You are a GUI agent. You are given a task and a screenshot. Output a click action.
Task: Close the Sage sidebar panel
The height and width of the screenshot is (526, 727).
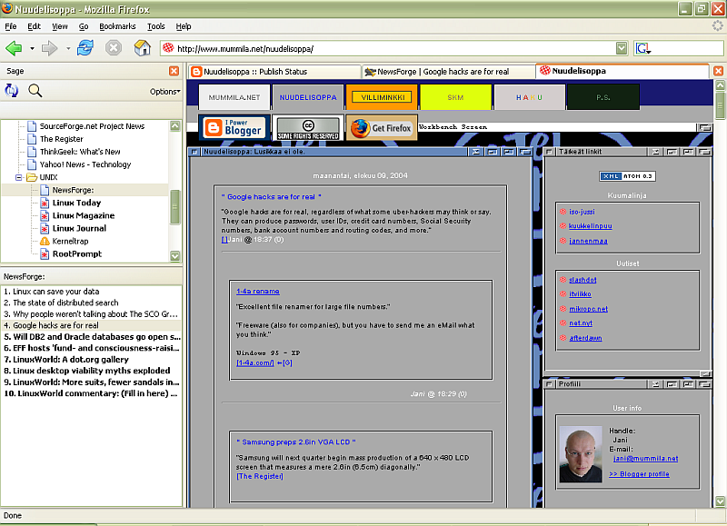pyautogui.click(x=174, y=71)
